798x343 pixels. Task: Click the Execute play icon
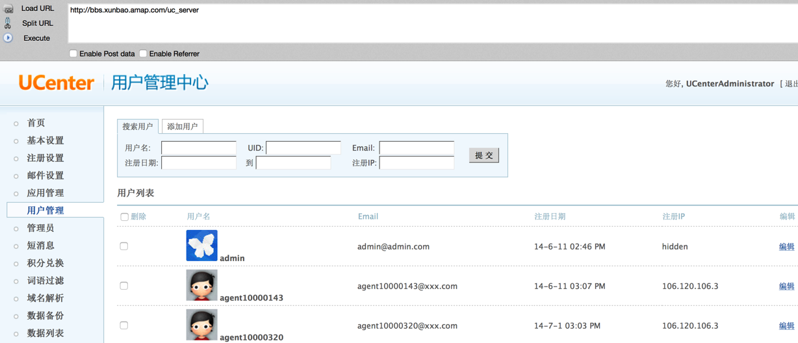pyautogui.click(x=8, y=38)
